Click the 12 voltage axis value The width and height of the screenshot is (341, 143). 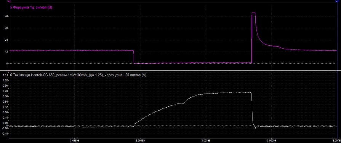coord(6,52)
